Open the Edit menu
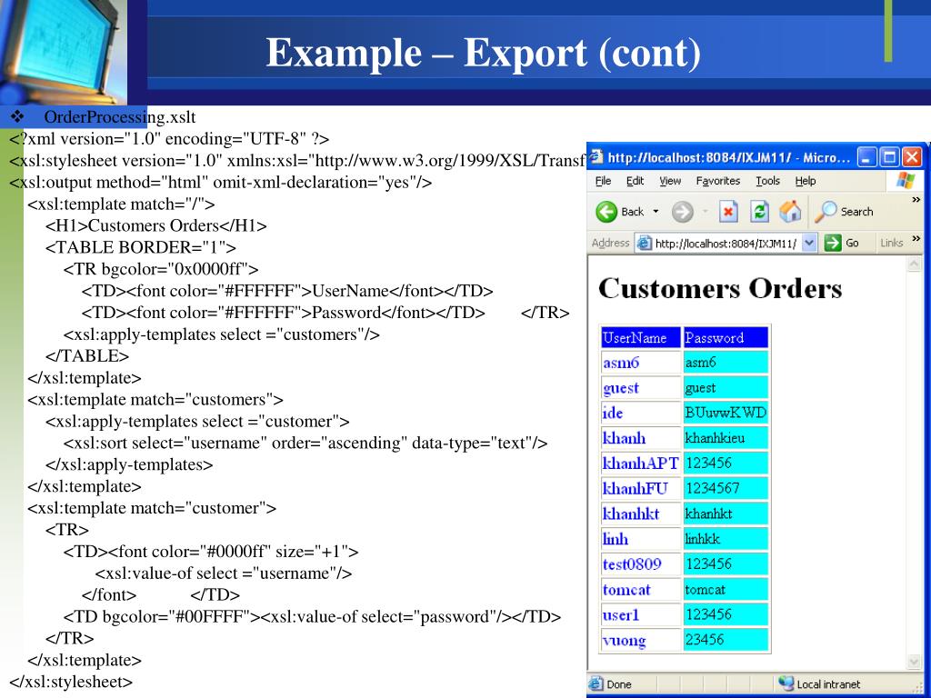This screenshot has height=698, width=931. point(635,181)
